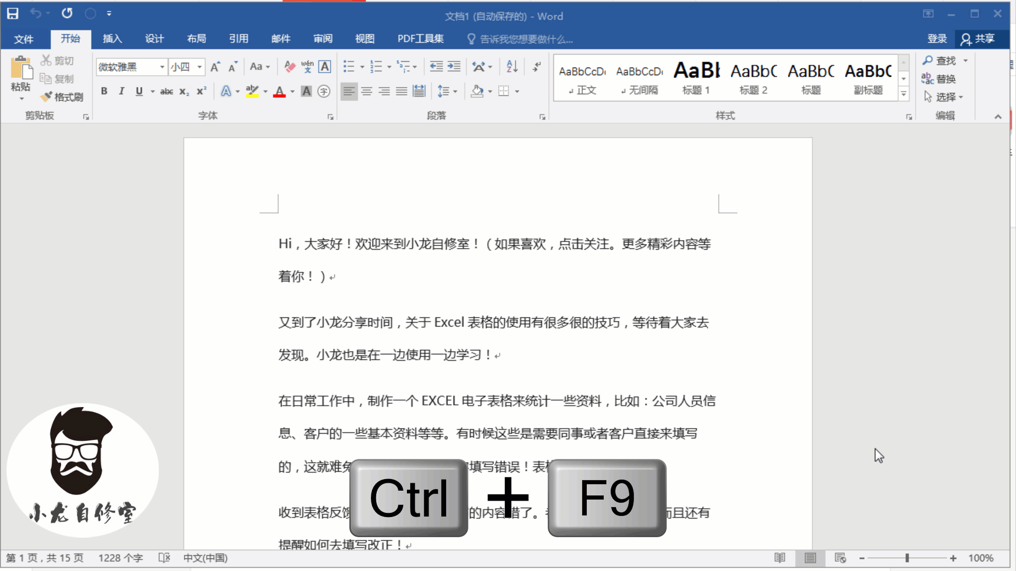Click the Clear All Formatting icon
Viewport: 1016px width, 571px height.
pos(289,67)
